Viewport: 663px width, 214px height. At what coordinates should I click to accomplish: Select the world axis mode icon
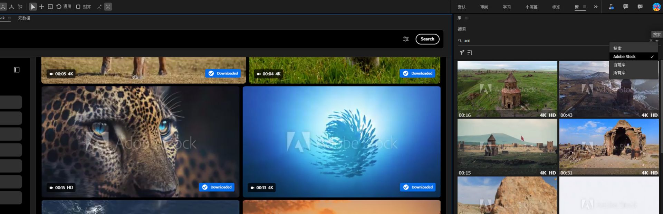[x=12, y=7]
